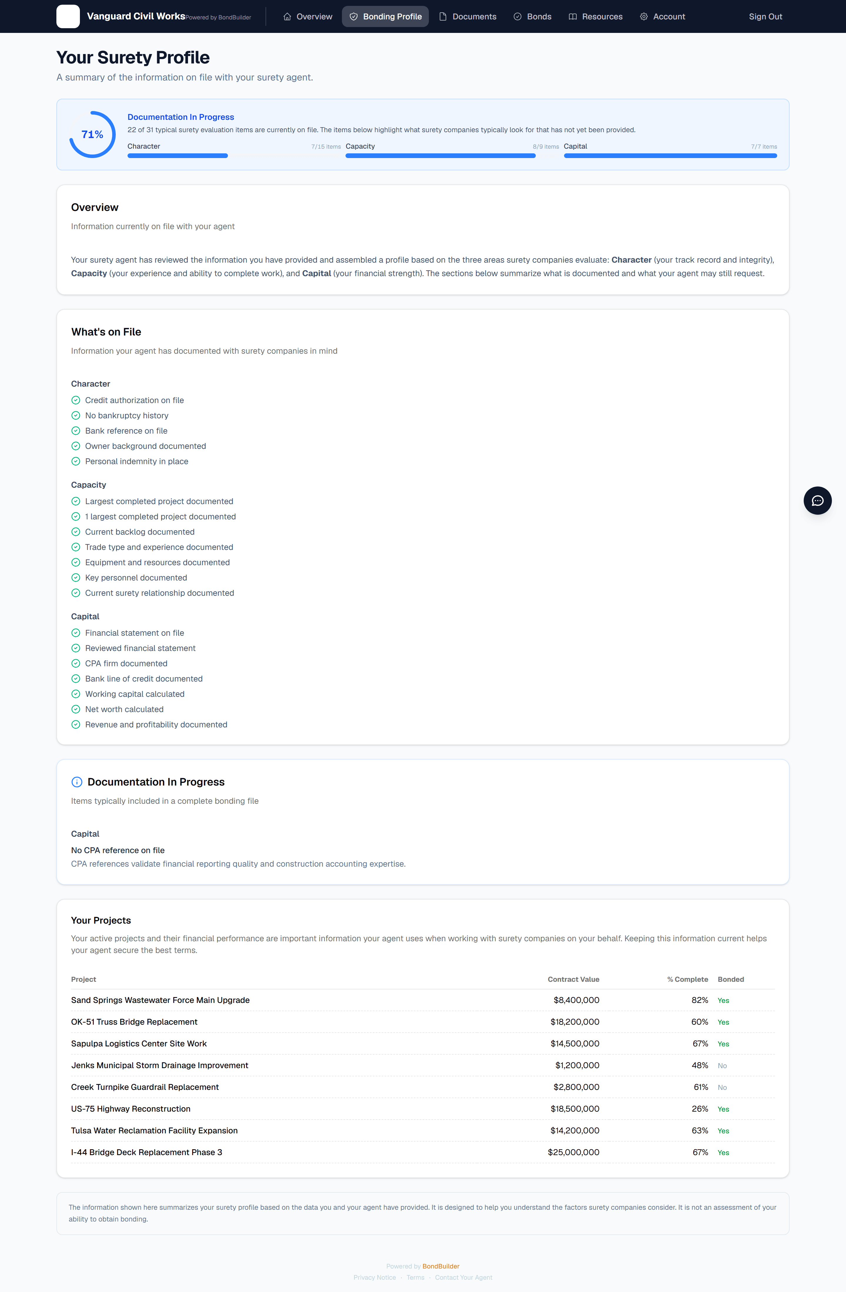The height and width of the screenshot is (1292, 846).
Task: Click the gear icon beside Account
Action: click(x=644, y=17)
